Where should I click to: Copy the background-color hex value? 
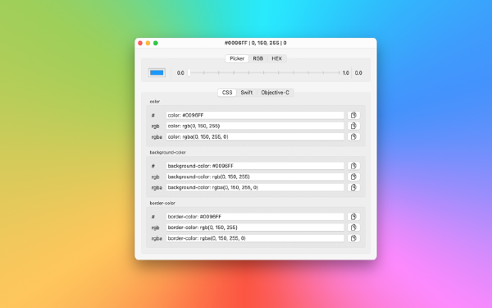[x=353, y=166]
